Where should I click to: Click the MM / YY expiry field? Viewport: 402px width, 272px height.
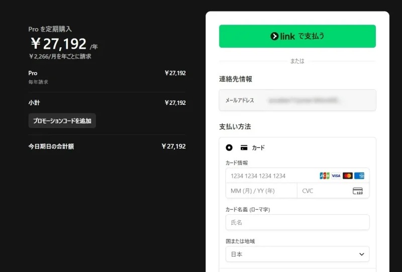tap(261, 191)
